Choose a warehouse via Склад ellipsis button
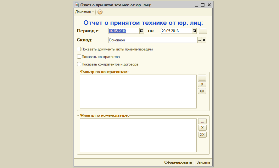Screen dimensions: 279x168 click(199, 40)
